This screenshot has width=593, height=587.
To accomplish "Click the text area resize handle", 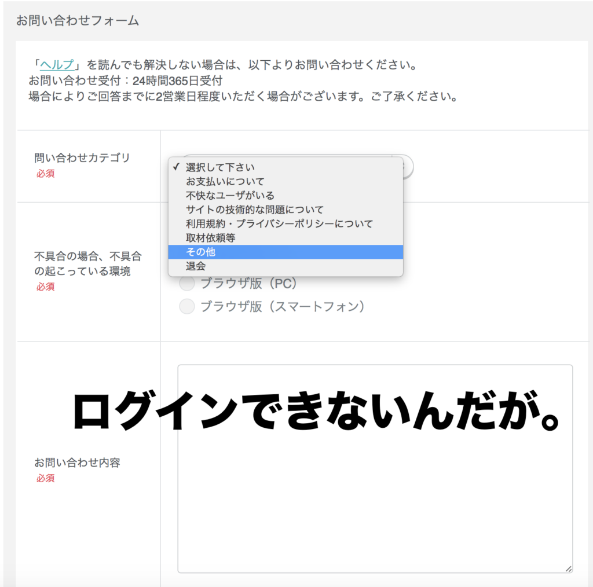I will coord(568,568).
